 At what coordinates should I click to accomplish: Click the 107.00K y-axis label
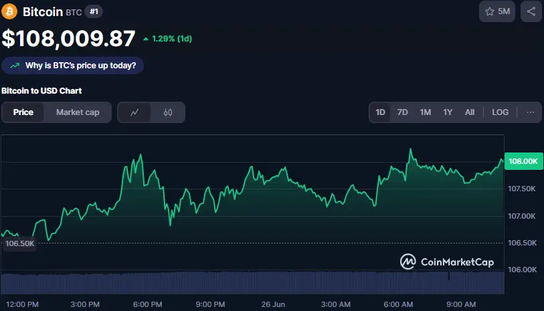[521, 216]
